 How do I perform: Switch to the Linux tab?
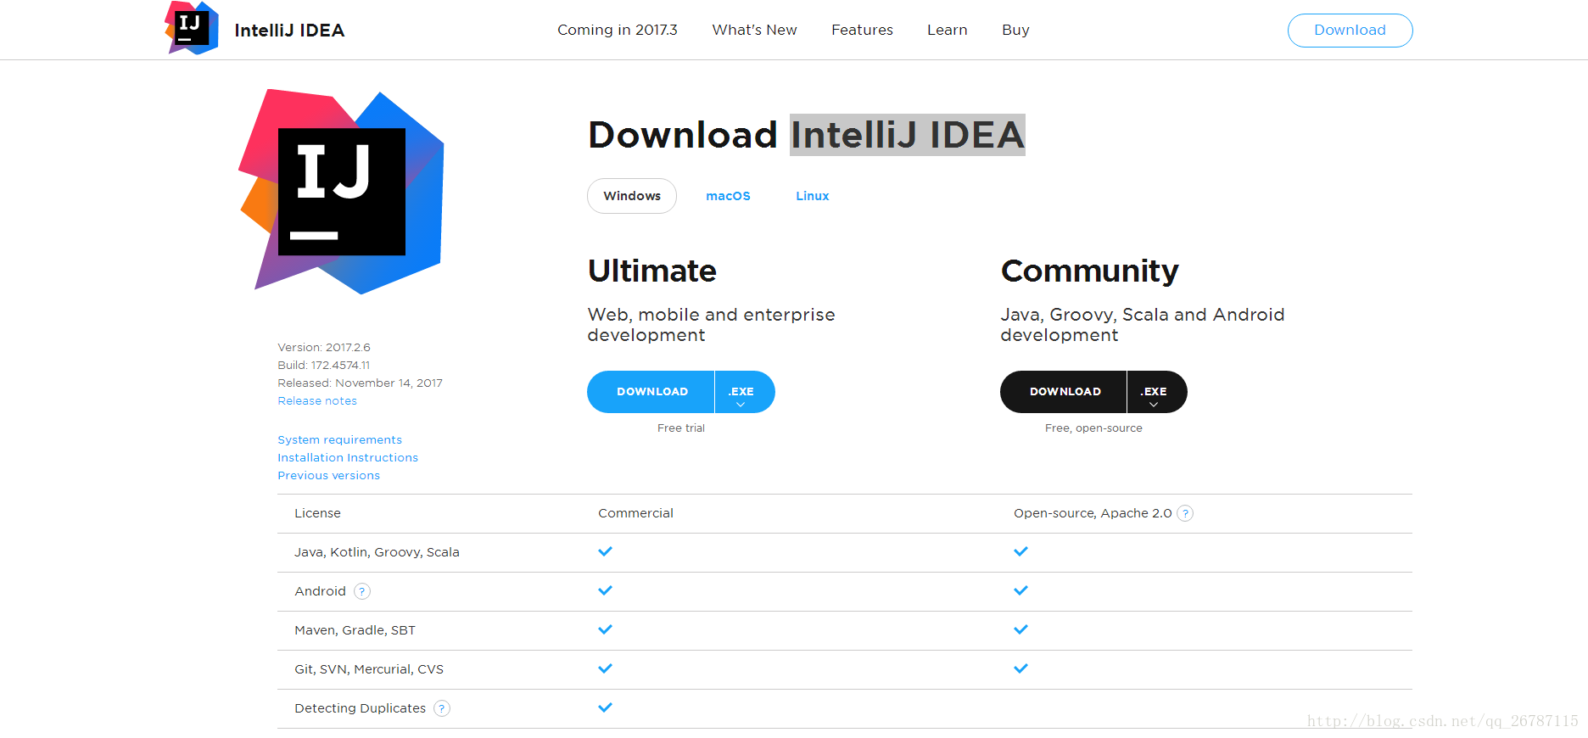812,196
